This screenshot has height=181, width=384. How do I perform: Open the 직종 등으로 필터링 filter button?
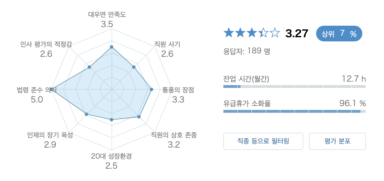(263, 141)
